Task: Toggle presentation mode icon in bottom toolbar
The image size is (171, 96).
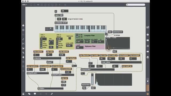Action: click(35, 94)
